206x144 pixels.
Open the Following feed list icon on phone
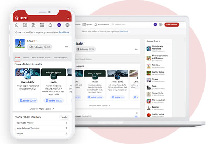point(25,25)
